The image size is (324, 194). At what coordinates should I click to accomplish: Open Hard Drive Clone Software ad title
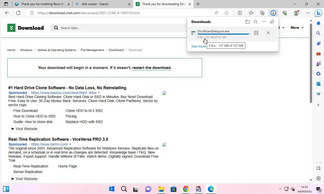[67, 88]
